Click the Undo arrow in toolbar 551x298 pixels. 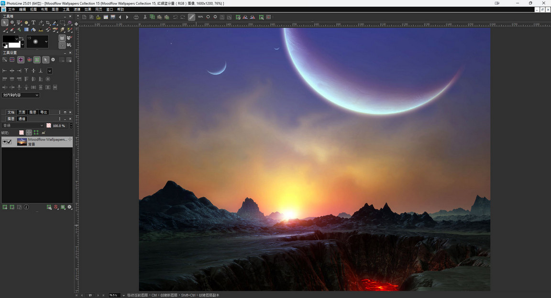[176, 17]
